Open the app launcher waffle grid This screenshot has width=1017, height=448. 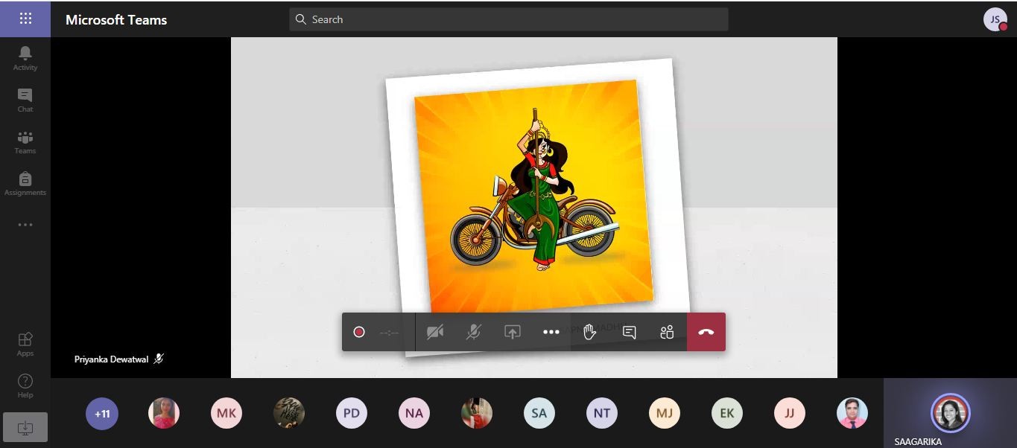[x=25, y=19]
